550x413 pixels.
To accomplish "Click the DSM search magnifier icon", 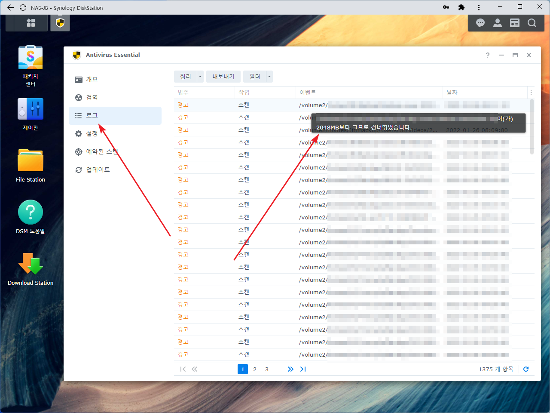I will [x=532, y=23].
